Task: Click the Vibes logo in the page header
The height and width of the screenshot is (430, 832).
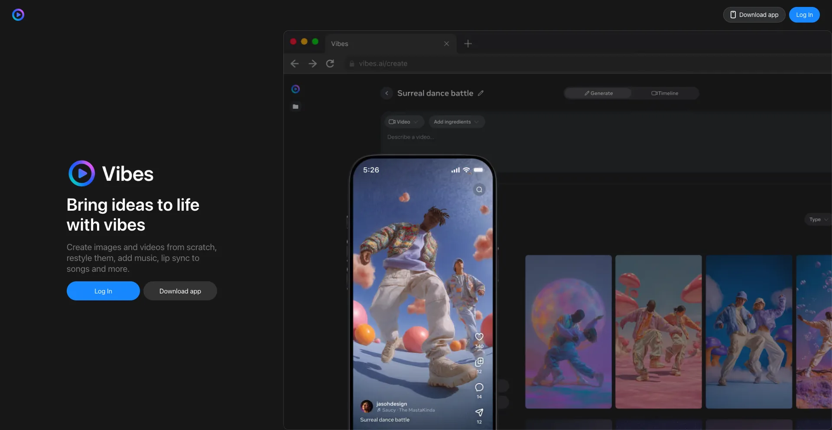Action: coord(18,15)
